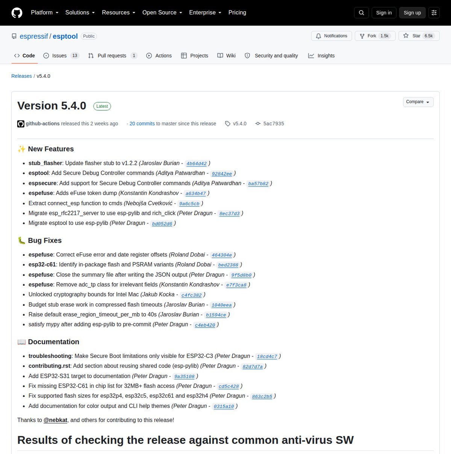Open the Insights tab
This screenshot has width=451, height=454.
[321, 56]
